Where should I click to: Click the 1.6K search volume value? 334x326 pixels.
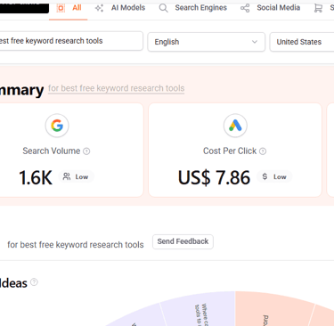tap(36, 177)
